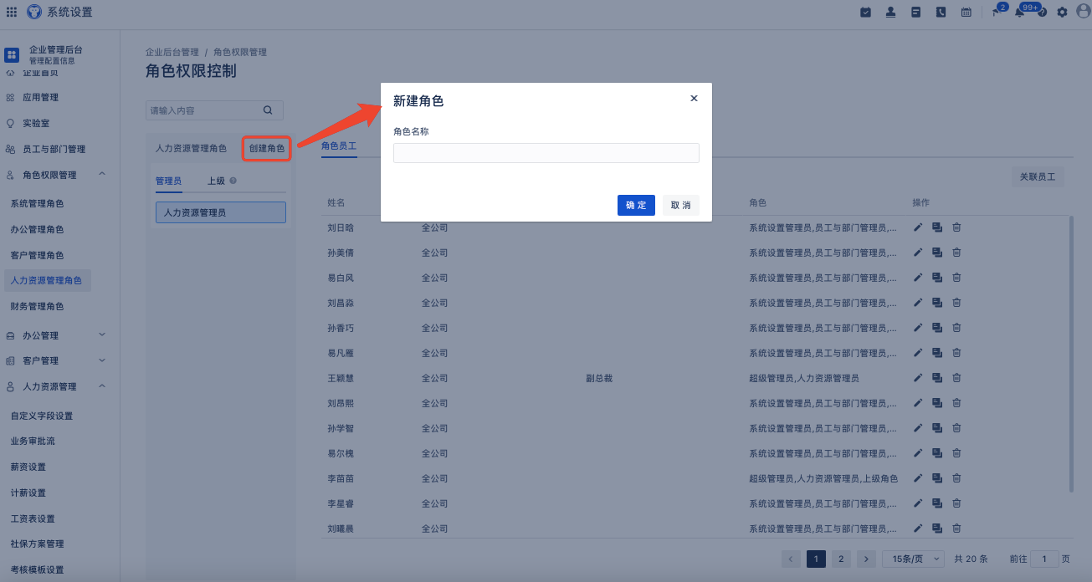The width and height of the screenshot is (1092, 582).
Task: Open the user avatar profile icon
Action: point(1083,12)
